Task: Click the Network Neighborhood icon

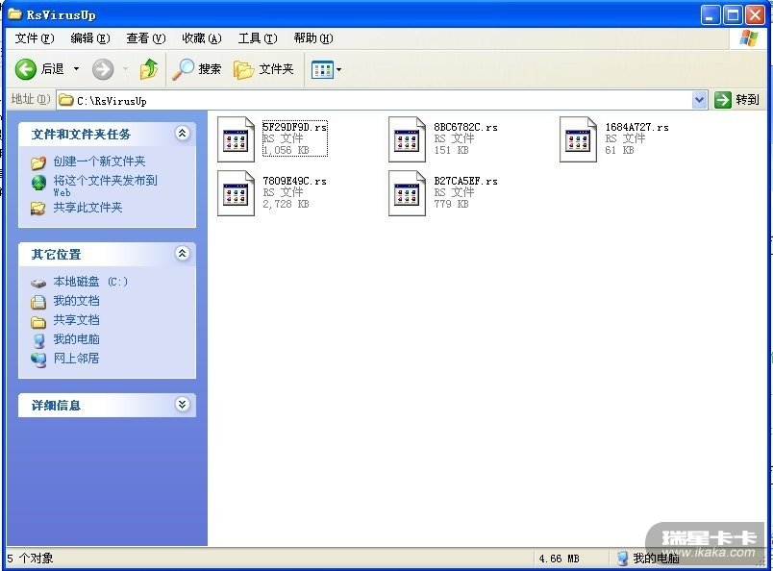Action: (x=37, y=360)
